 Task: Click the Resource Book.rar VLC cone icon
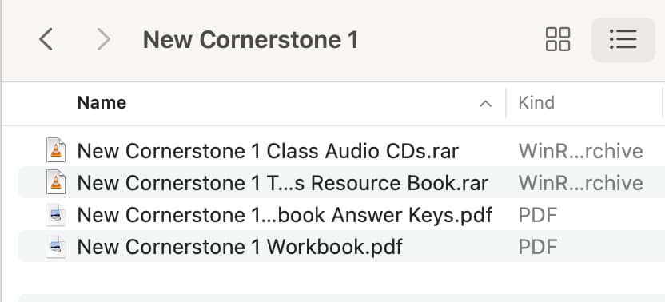(x=56, y=182)
